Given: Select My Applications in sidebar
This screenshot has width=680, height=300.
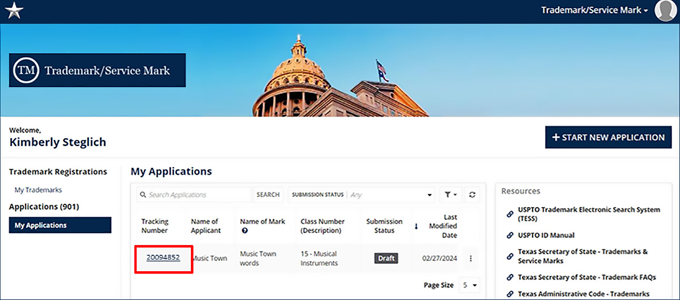Looking at the screenshot, I should point(59,225).
